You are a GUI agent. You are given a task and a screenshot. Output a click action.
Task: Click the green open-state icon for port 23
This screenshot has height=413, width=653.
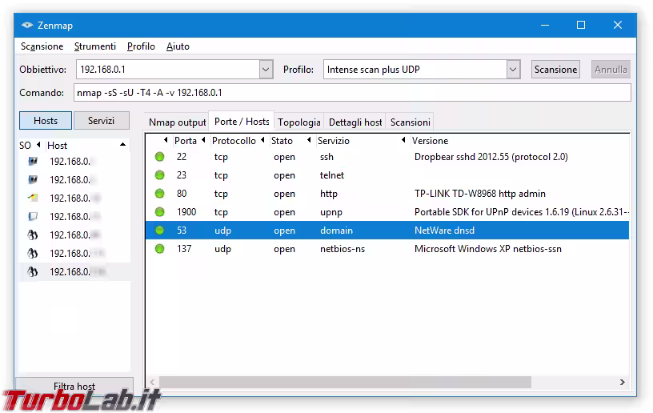pos(159,175)
